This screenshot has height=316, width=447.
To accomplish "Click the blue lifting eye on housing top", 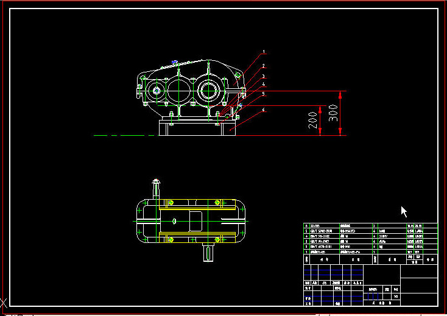I will coord(174,62).
